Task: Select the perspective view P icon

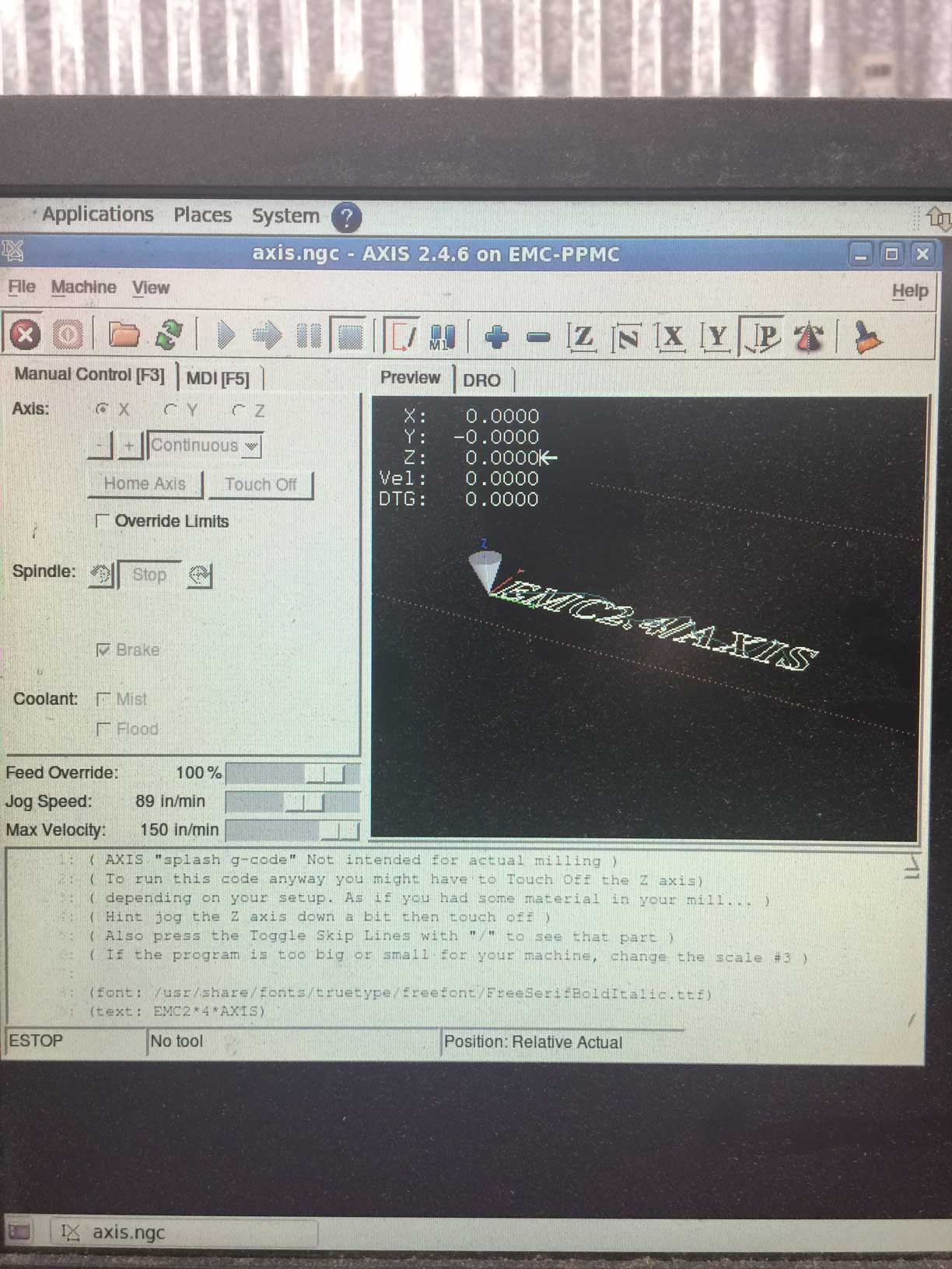Action: (x=763, y=337)
